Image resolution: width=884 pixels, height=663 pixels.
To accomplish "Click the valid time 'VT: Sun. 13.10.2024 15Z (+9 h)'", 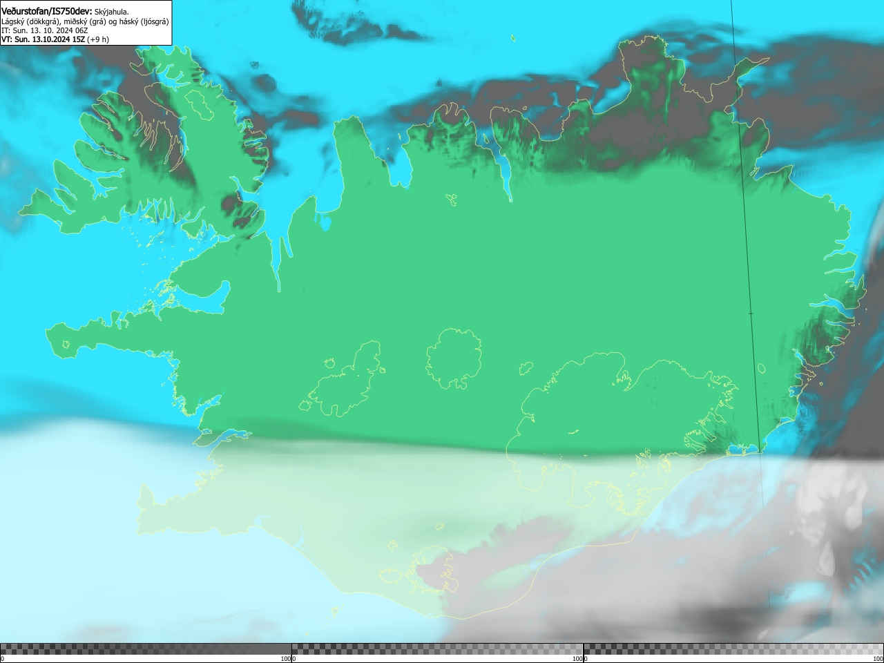I will pyautogui.click(x=55, y=39).
